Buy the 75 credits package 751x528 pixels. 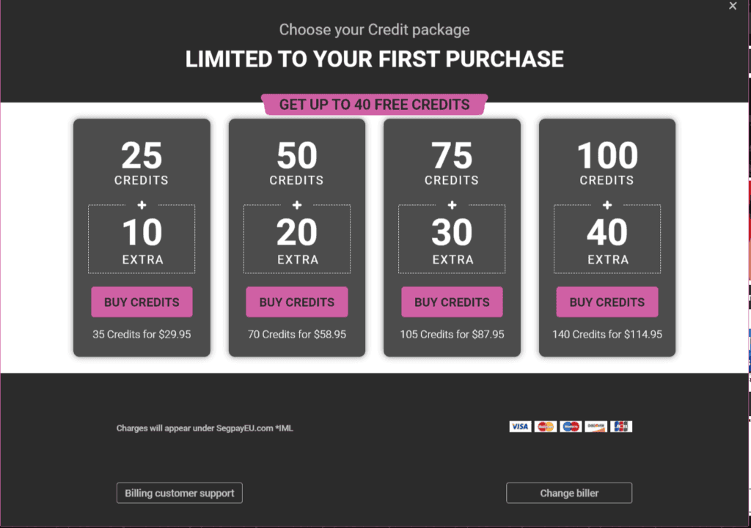tap(452, 302)
